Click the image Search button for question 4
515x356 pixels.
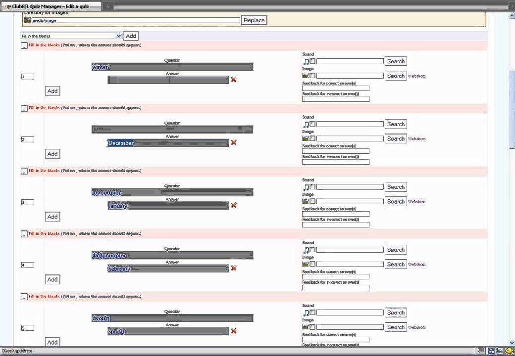click(396, 264)
